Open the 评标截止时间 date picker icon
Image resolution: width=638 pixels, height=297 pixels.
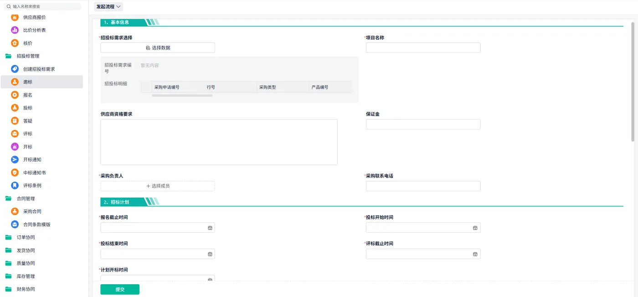click(x=475, y=254)
